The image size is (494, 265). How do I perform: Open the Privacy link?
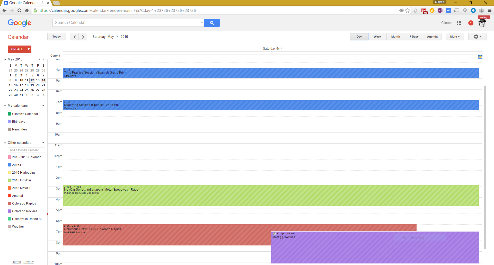tap(29, 262)
